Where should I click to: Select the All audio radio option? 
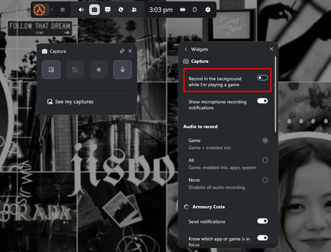pos(265,160)
